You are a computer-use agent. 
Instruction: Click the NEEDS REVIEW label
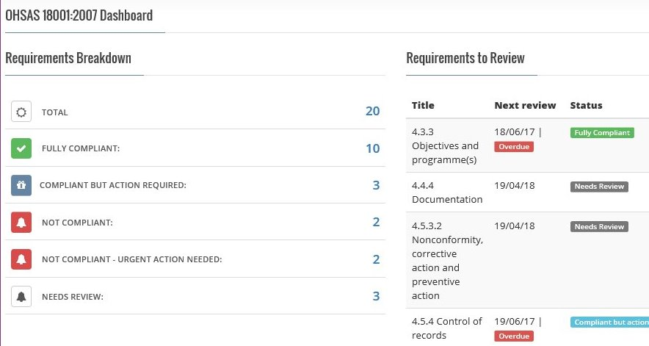[x=73, y=297]
